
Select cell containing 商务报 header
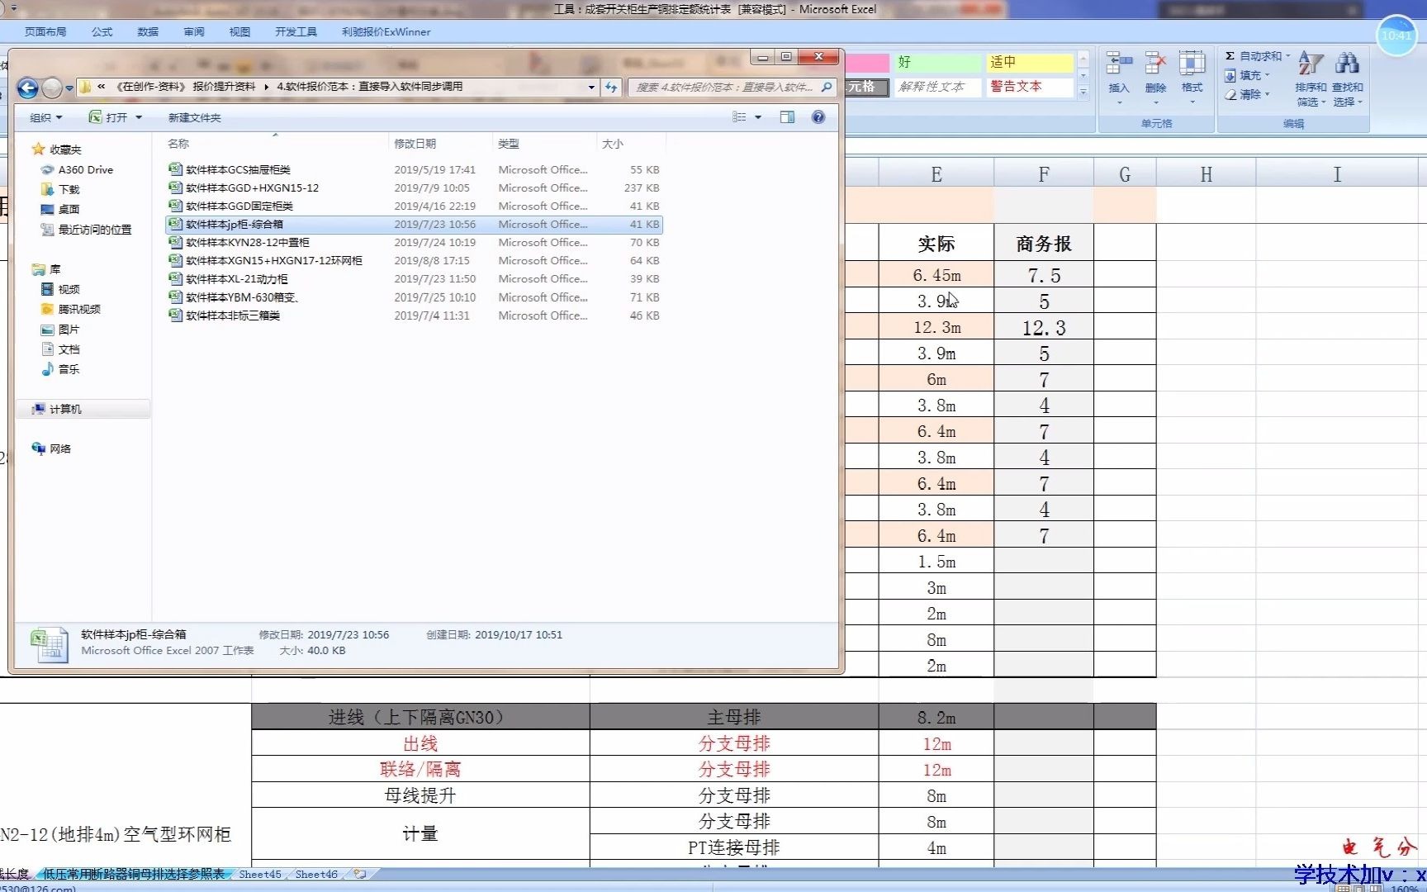click(x=1044, y=244)
